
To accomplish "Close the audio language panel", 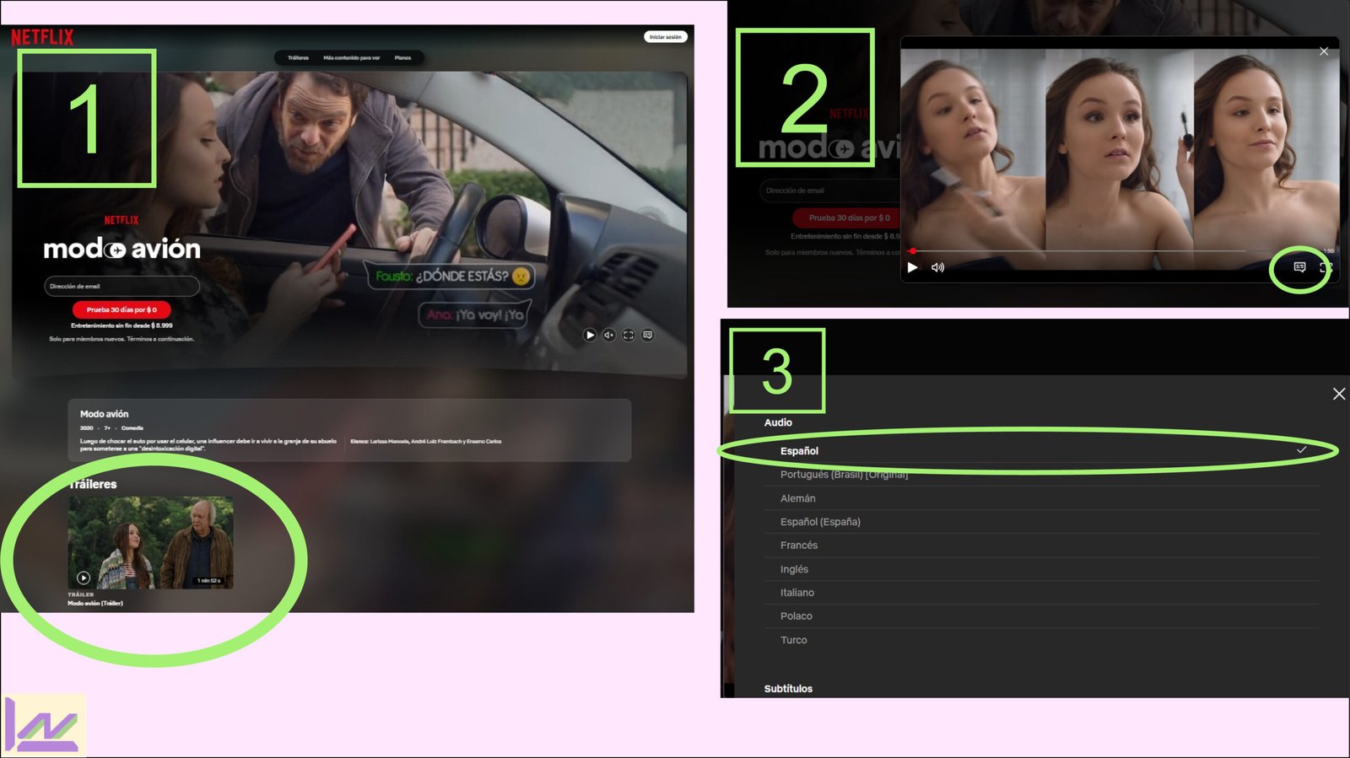I will click(1338, 394).
